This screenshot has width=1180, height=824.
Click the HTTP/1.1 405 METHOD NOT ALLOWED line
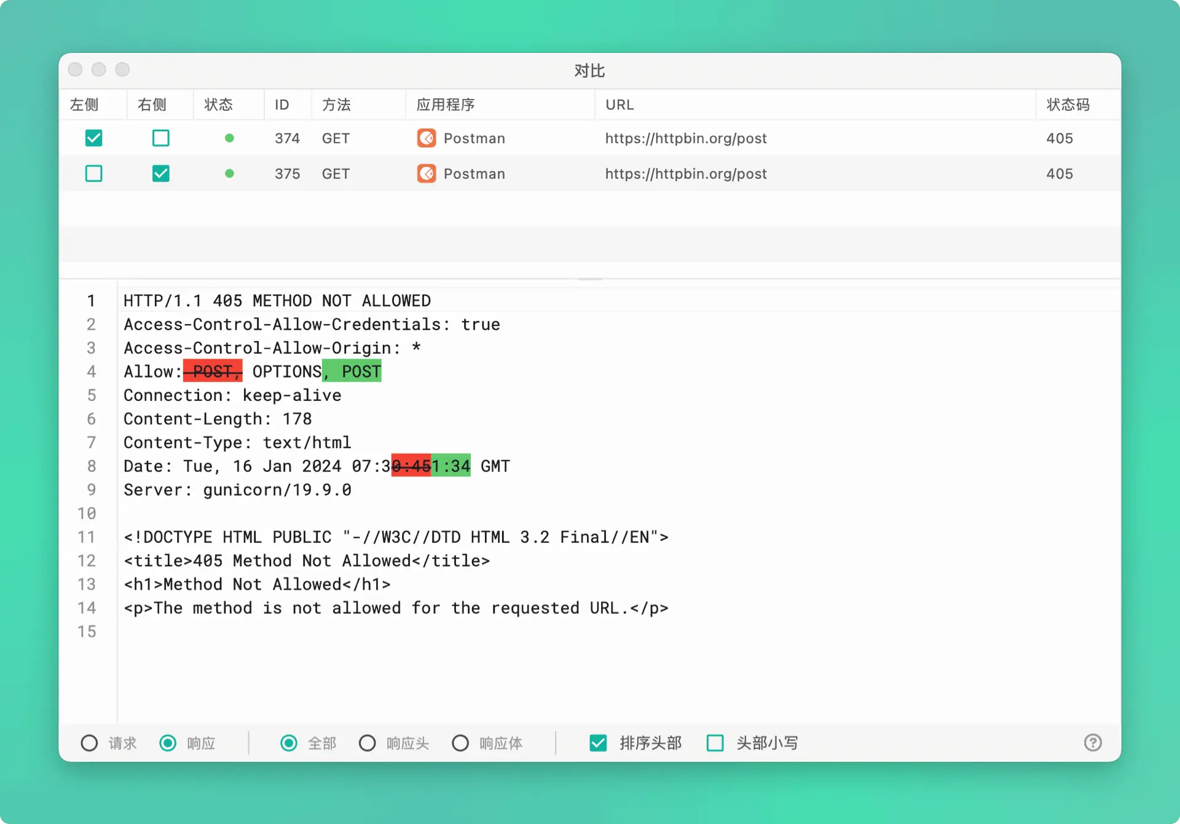[277, 301]
